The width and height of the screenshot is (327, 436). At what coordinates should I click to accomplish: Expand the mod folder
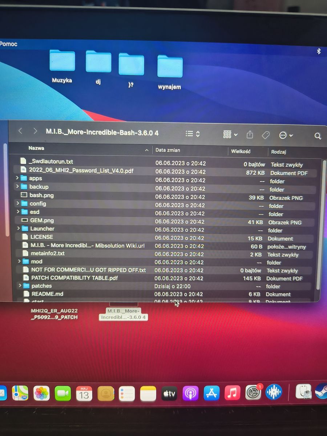19,261
